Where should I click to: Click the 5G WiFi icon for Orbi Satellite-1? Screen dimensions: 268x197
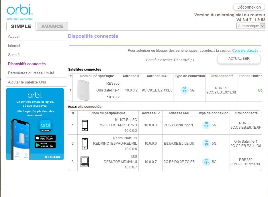coord(185,90)
